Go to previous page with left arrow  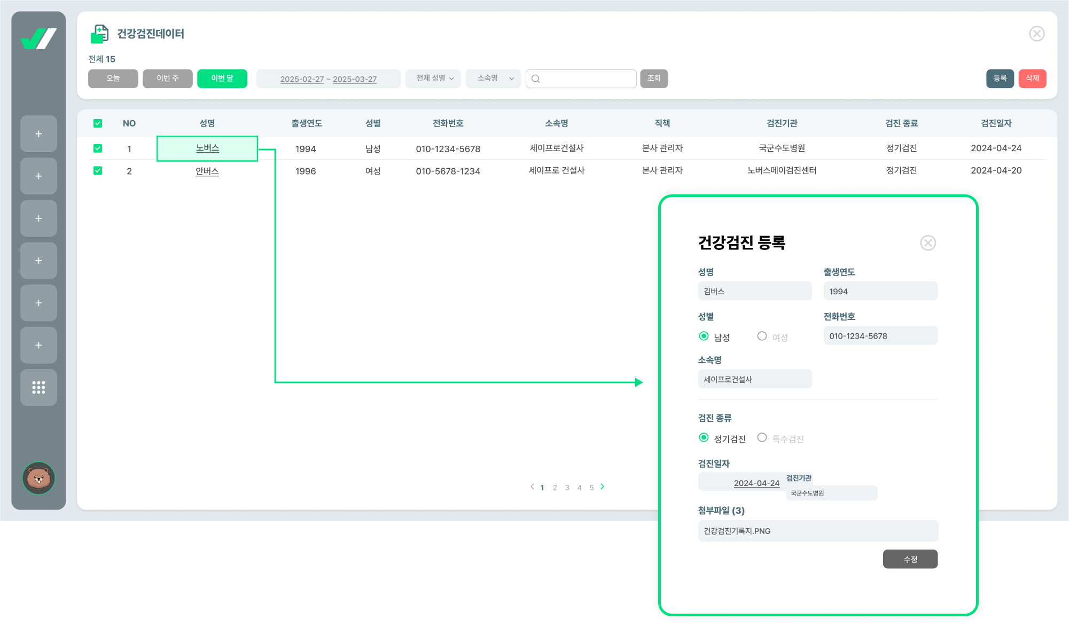(x=532, y=487)
